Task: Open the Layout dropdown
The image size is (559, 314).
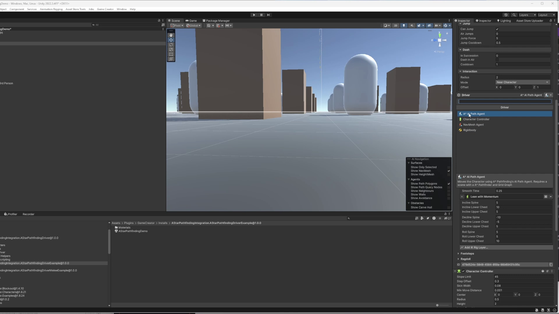Action: 546,15
